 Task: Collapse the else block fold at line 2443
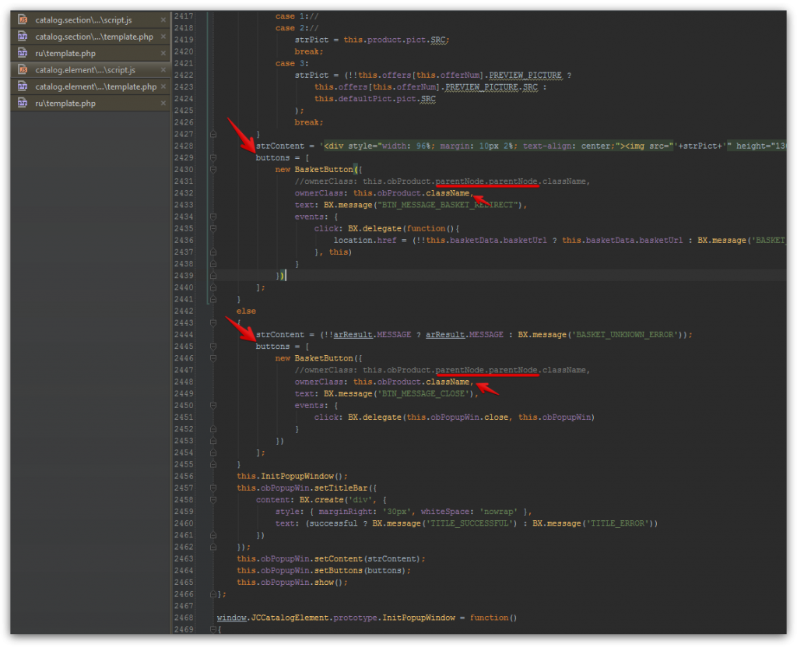pos(213,323)
